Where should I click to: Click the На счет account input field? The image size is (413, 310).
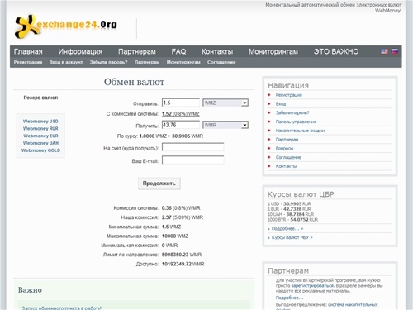coord(192,147)
